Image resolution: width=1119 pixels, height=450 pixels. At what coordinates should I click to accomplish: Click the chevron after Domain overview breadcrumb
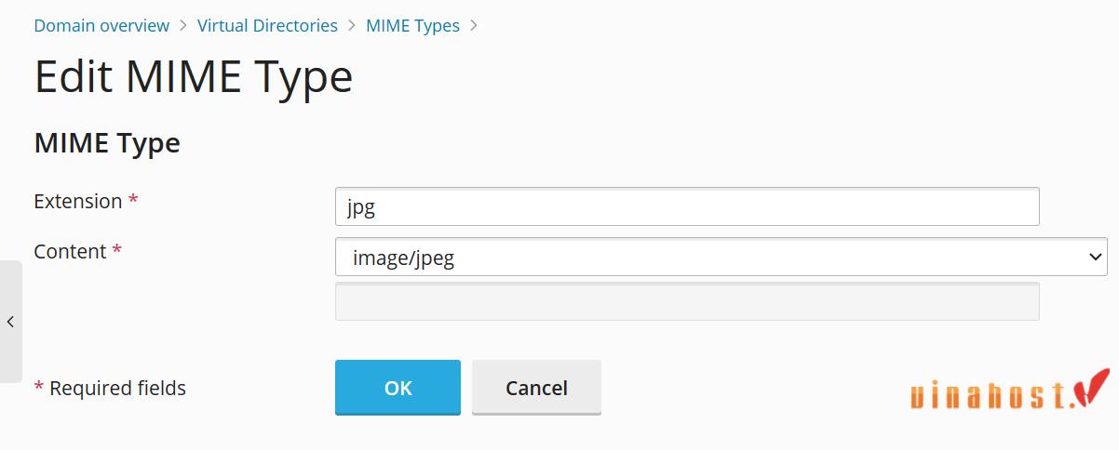(183, 26)
